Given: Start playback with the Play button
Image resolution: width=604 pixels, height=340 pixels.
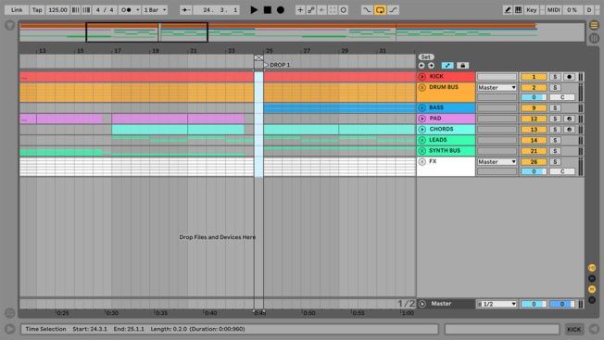Looking at the screenshot, I should [x=254, y=10].
